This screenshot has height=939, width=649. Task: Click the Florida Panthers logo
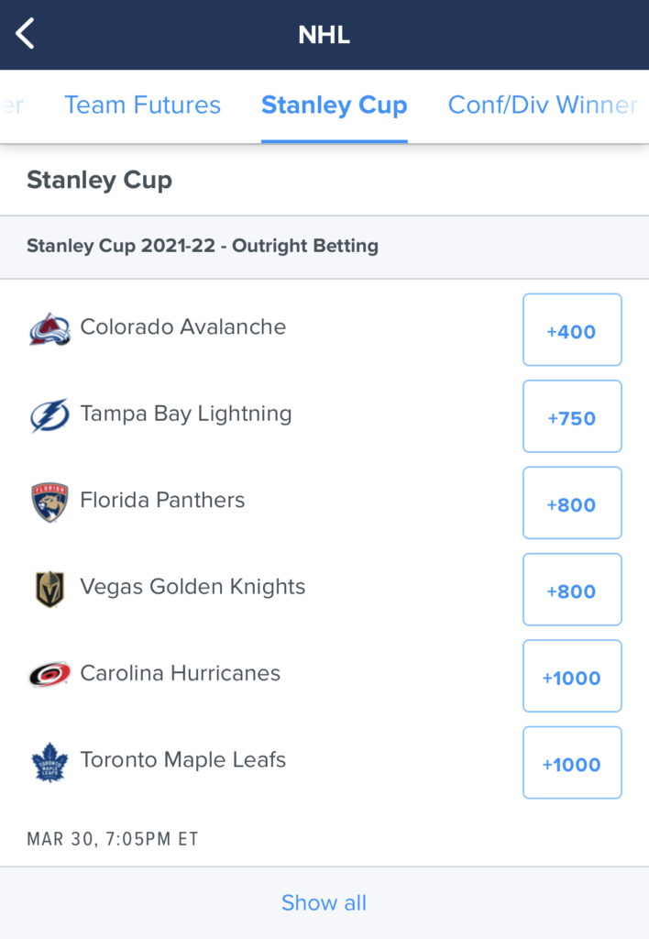[49, 503]
